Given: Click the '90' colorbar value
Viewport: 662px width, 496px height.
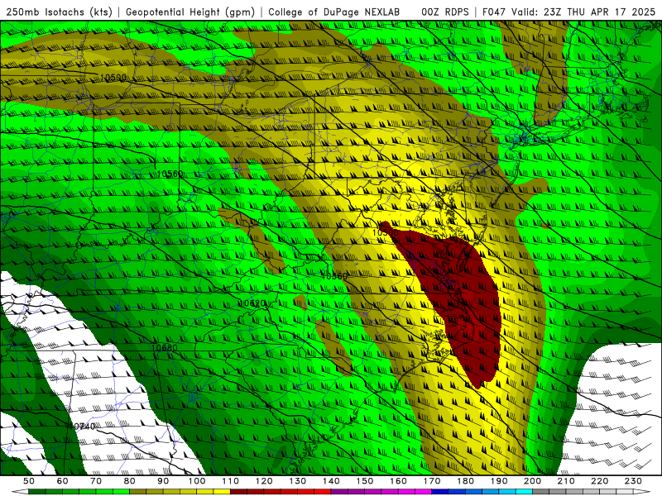Looking at the screenshot, I should (163, 481).
